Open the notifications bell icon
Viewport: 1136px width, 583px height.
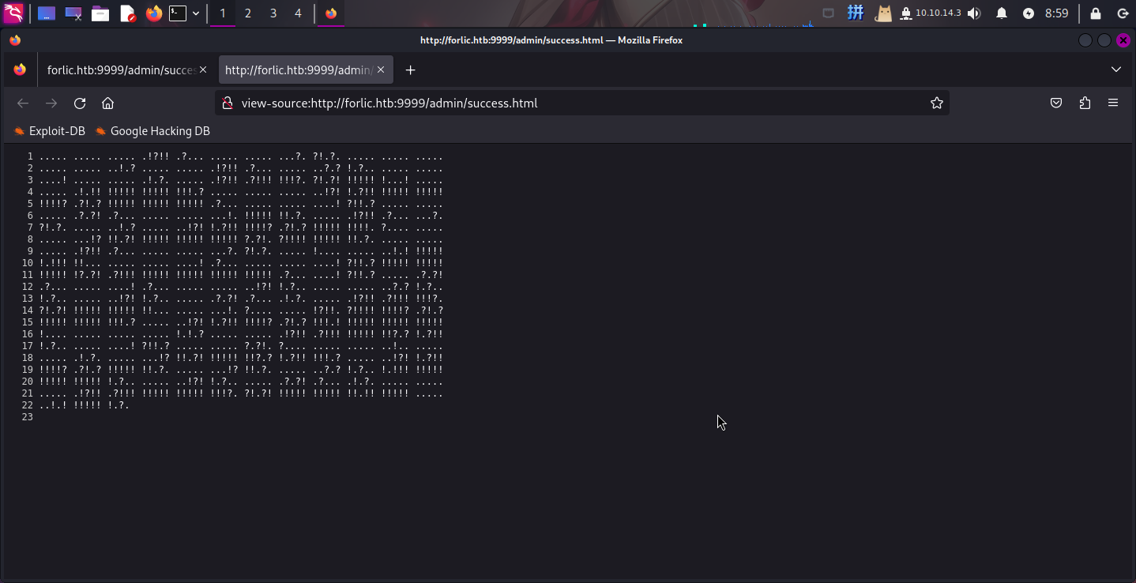click(1002, 13)
